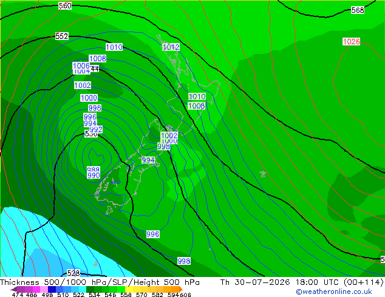
Task: Click legend value 474
Action: tap(18, 295)
